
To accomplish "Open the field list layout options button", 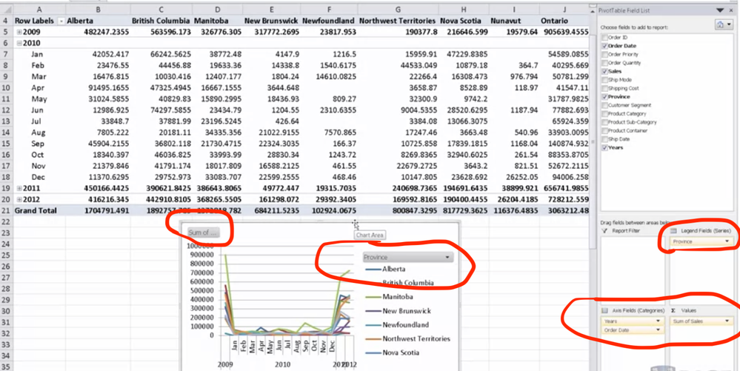I will coord(724,25).
